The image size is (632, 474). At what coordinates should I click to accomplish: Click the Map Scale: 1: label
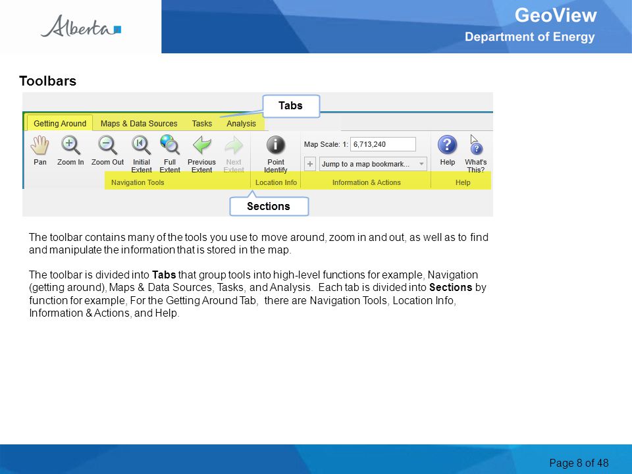point(326,144)
